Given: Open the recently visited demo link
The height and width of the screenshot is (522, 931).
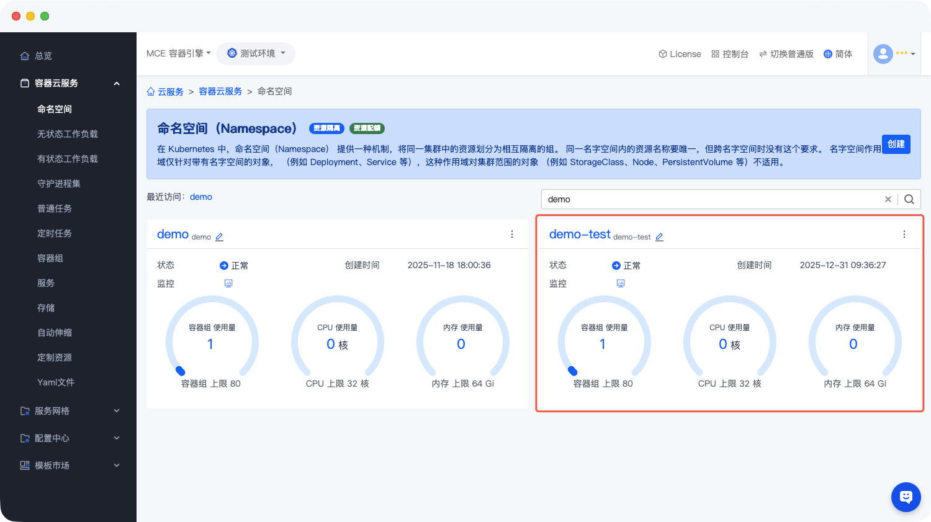Looking at the screenshot, I should tap(201, 197).
